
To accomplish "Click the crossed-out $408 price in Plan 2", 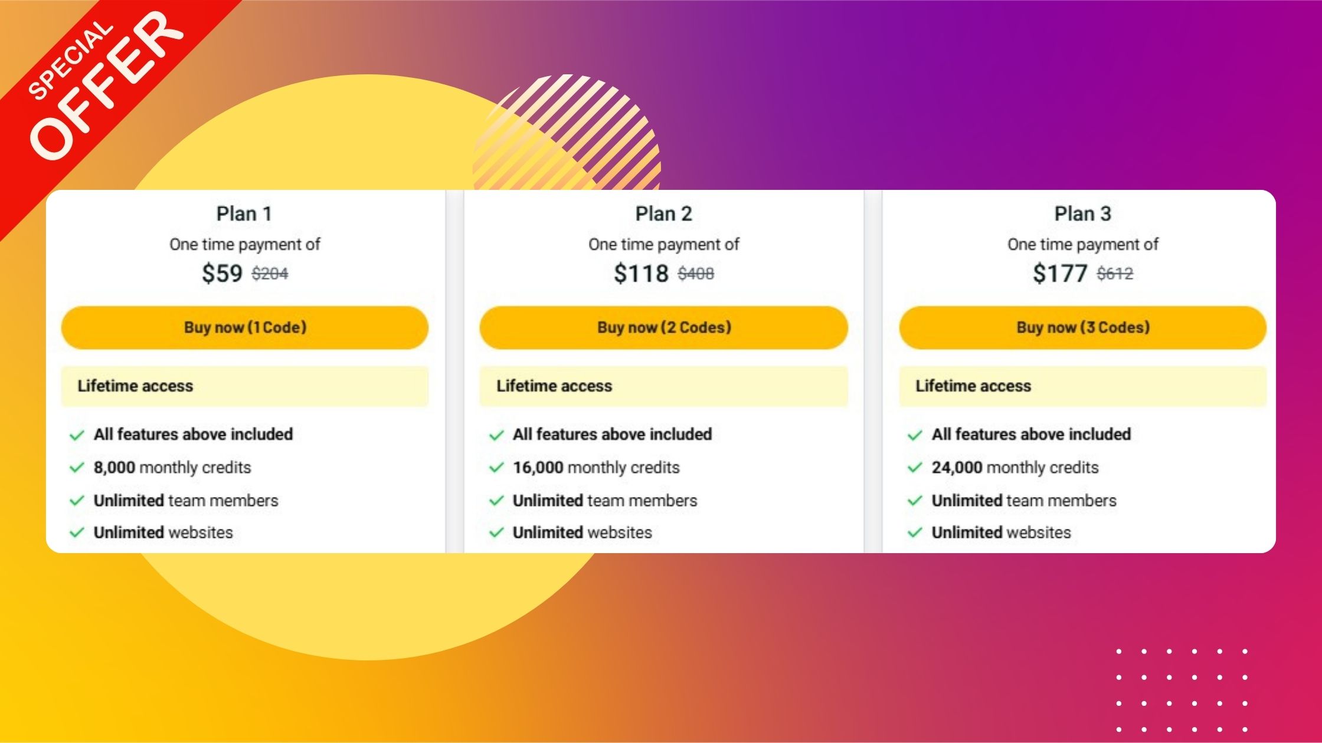I will pyautogui.click(x=695, y=274).
